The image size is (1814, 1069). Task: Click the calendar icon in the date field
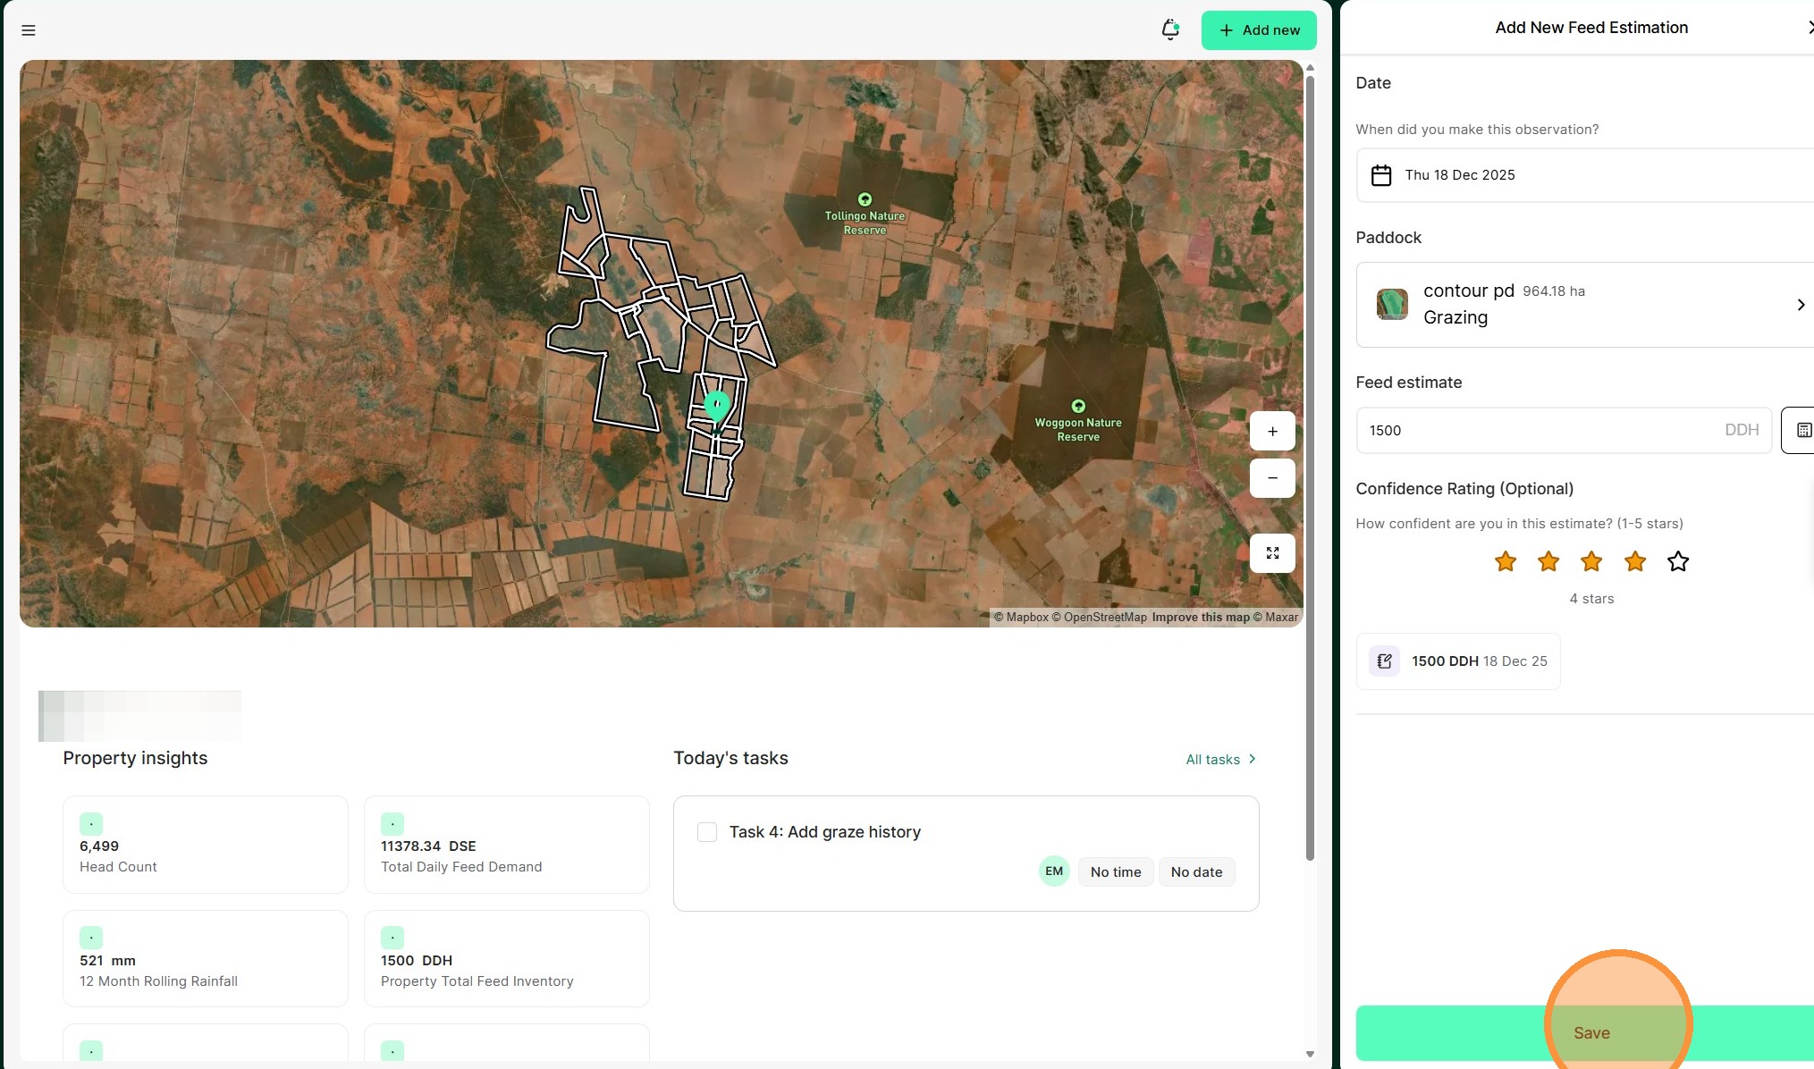tap(1381, 175)
